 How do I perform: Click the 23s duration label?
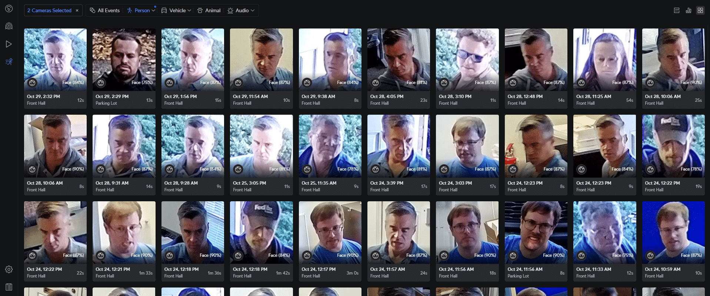[424, 100]
